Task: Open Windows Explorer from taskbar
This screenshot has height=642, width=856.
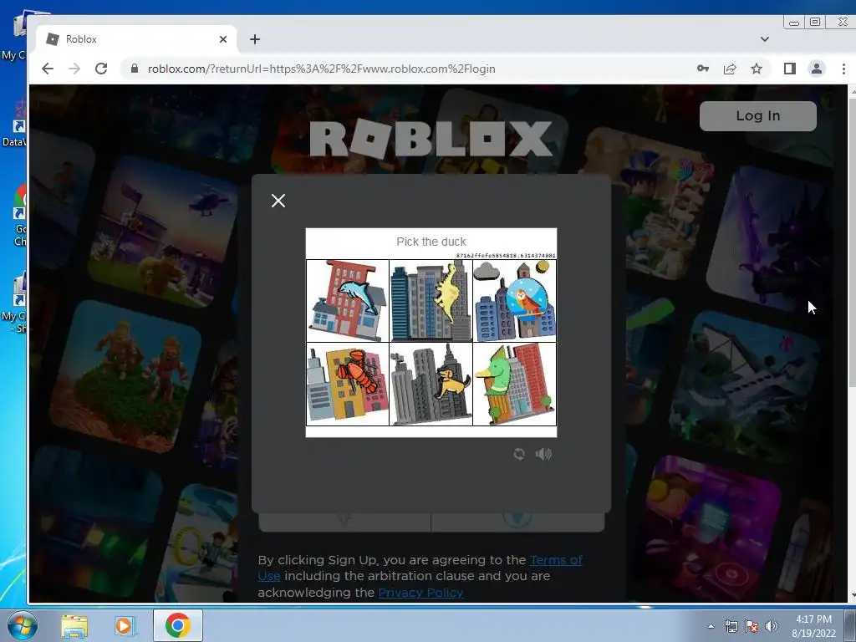Action: click(74, 625)
